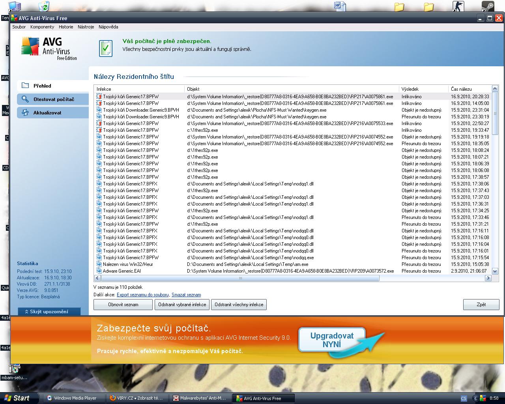Viewport: 505px width, 404px height.
Task: Open the Soubor menu
Action: (19, 27)
